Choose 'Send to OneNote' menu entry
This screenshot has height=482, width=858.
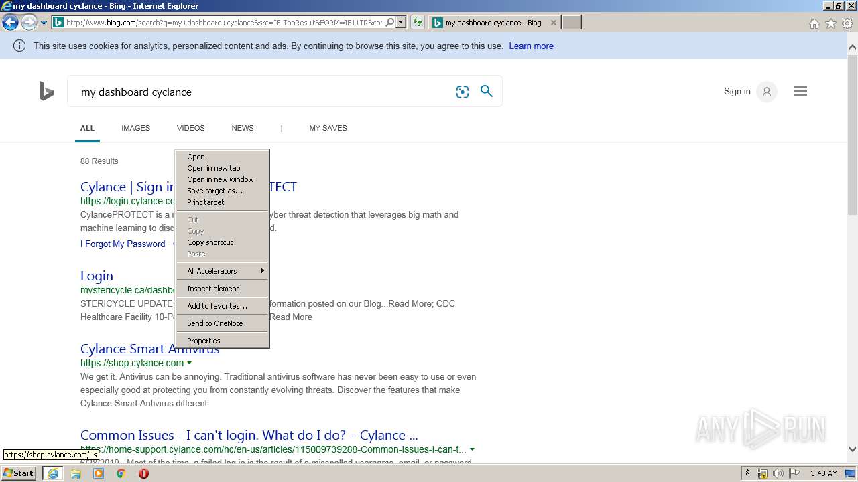[x=222, y=323]
